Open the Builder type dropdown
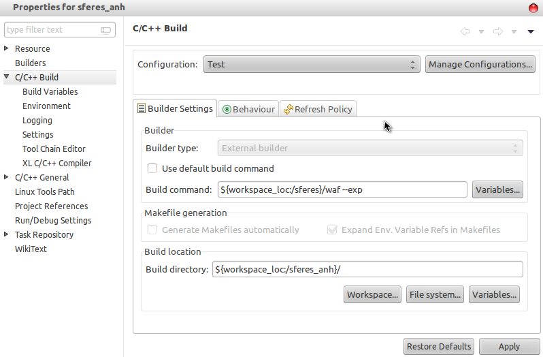 tap(370, 148)
